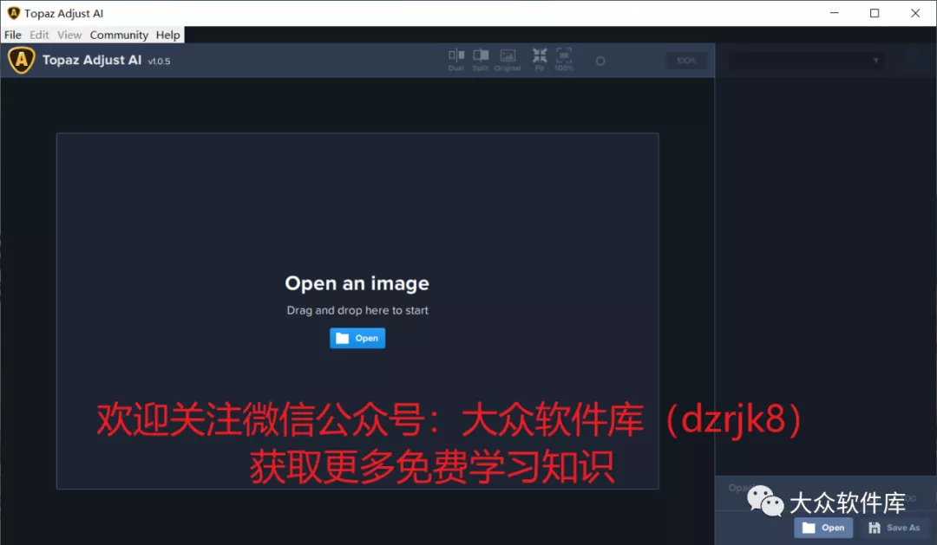Click the Fit zoom icon
Viewport: 937px width, 545px height.
pos(540,57)
